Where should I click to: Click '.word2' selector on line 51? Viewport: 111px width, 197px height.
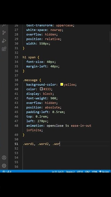(x=43, y=144)
